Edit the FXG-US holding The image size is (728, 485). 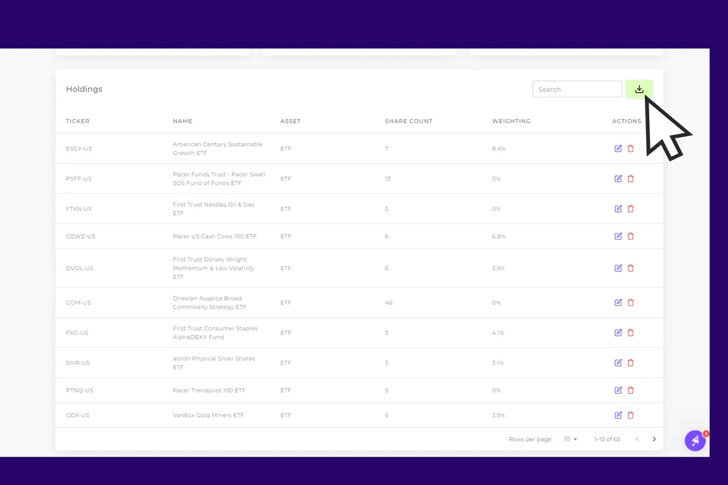[x=618, y=332]
